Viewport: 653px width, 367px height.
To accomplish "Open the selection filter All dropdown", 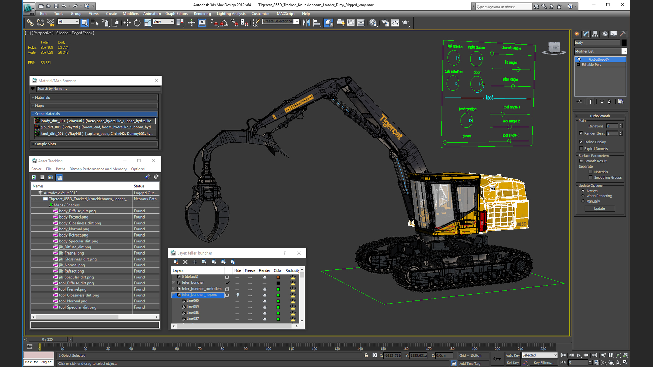I will pyautogui.click(x=68, y=21).
